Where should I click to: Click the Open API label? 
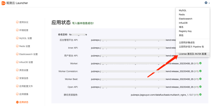pos(73,87)
